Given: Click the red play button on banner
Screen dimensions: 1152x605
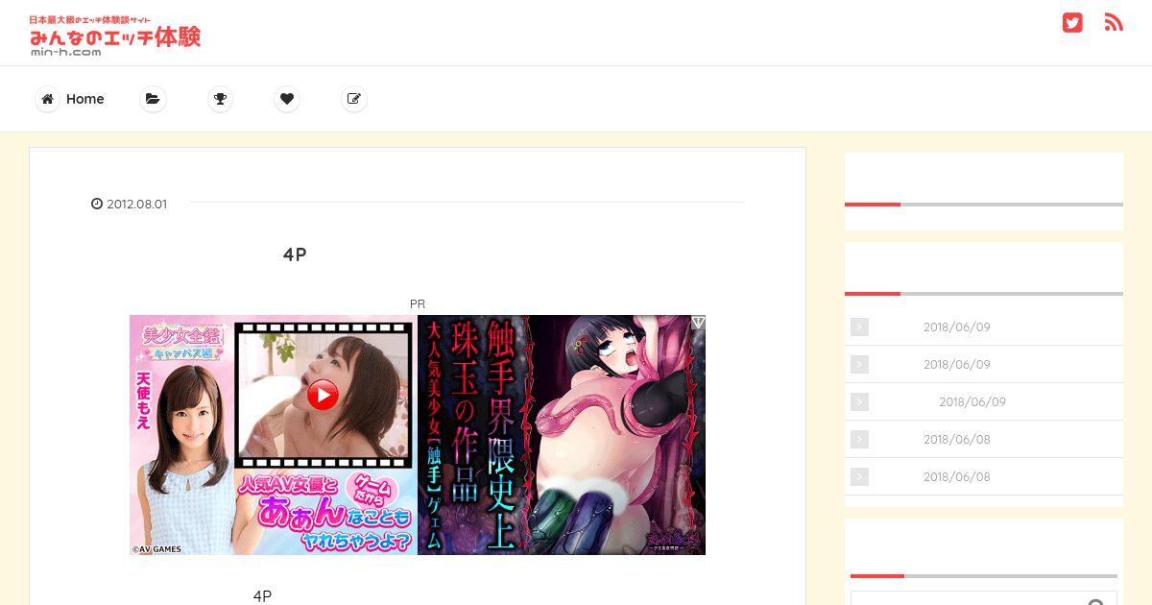Looking at the screenshot, I should point(323,395).
